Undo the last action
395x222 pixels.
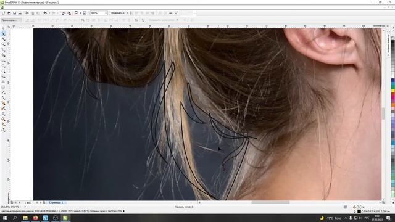point(45,13)
